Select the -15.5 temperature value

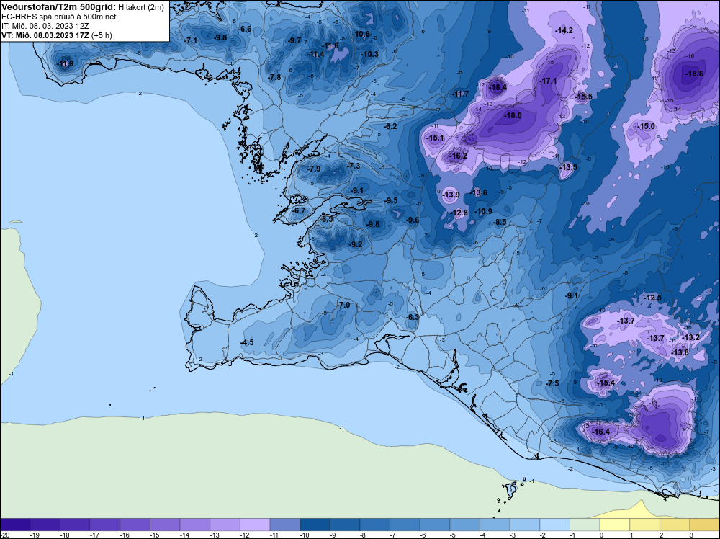(584, 97)
